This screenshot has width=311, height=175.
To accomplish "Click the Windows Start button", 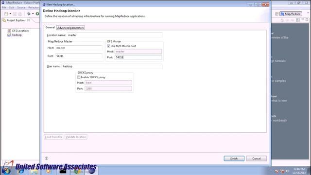I will [x=7, y=171].
